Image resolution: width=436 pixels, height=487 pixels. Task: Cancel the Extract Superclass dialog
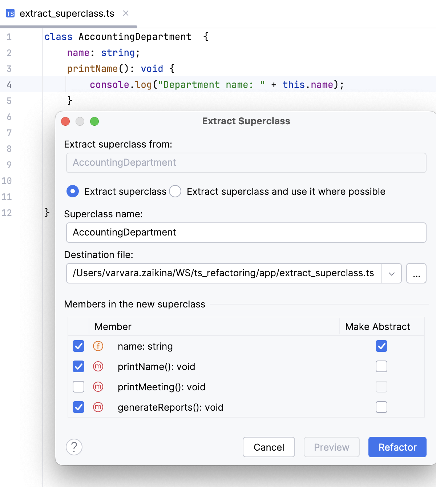point(269,447)
